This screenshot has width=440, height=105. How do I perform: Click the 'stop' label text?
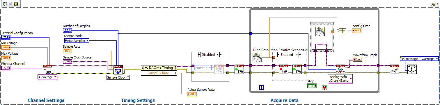click(x=311, y=81)
